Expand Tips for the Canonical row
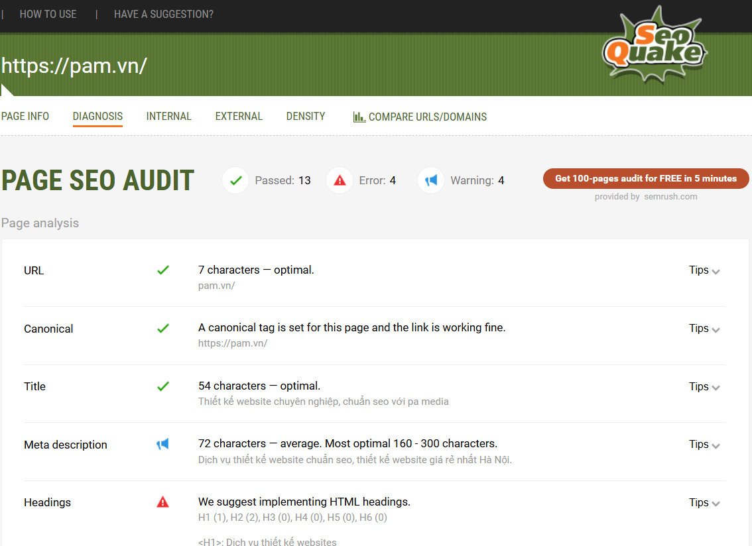Image resolution: width=752 pixels, height=546 pixels. pyautogui.click(x=704, y=329)
